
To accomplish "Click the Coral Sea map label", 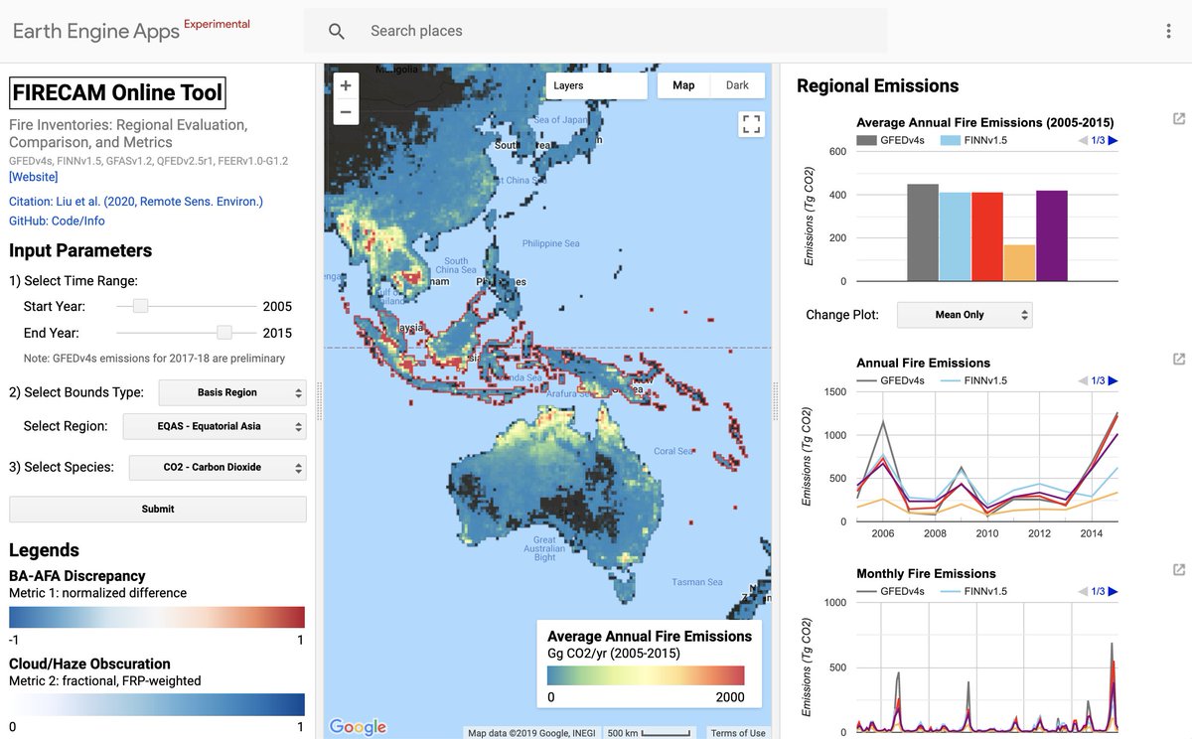I will [672, 451].
